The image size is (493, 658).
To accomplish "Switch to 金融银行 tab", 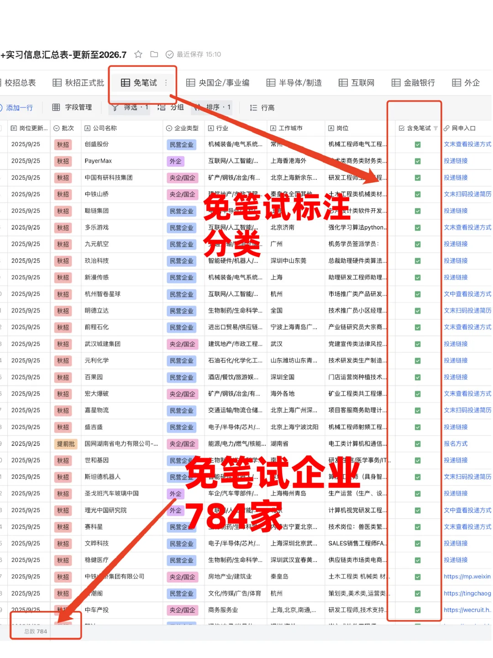I will coord(413,83).
